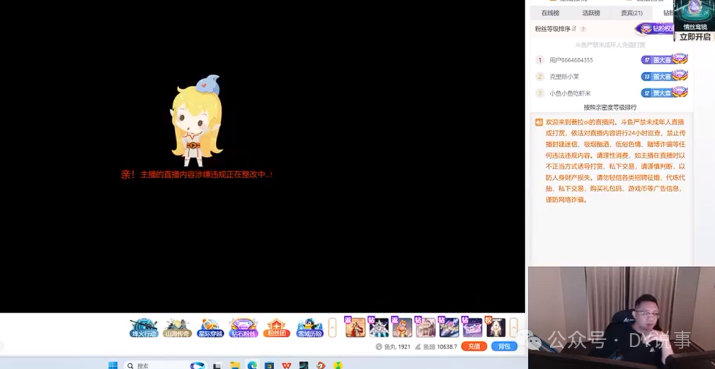Select the purple ticket gift tagged 钻

472,327
